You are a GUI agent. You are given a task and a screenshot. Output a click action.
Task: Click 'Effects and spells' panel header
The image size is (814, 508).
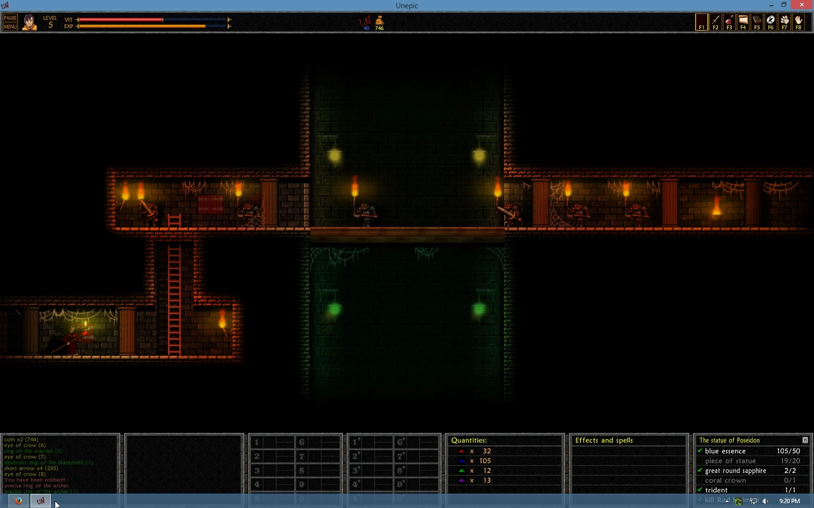604,440
